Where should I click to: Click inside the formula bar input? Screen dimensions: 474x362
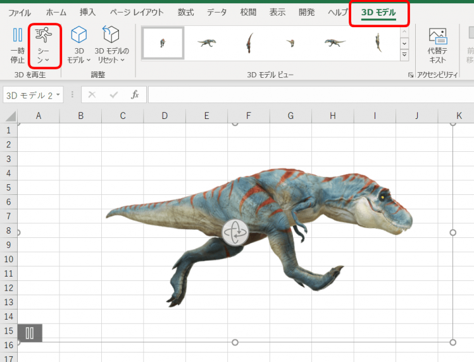pyautogui.click(x=311, y=95)
